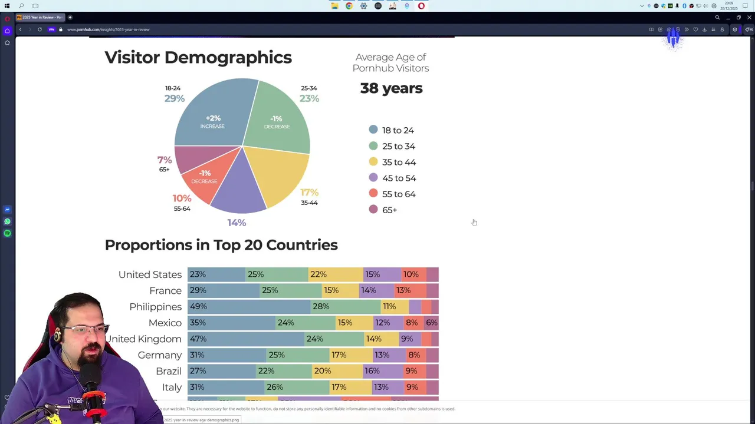Screen dimensions: 755x424
Task: Open File Explorer from the taskbar
Action: tap(334, 6)
